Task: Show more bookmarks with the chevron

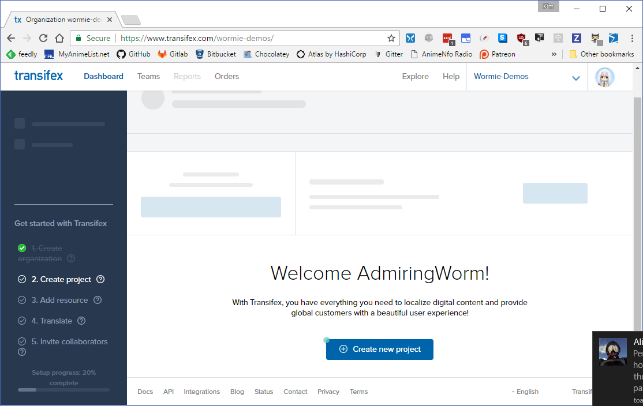Action: click(x=554, y=54)
